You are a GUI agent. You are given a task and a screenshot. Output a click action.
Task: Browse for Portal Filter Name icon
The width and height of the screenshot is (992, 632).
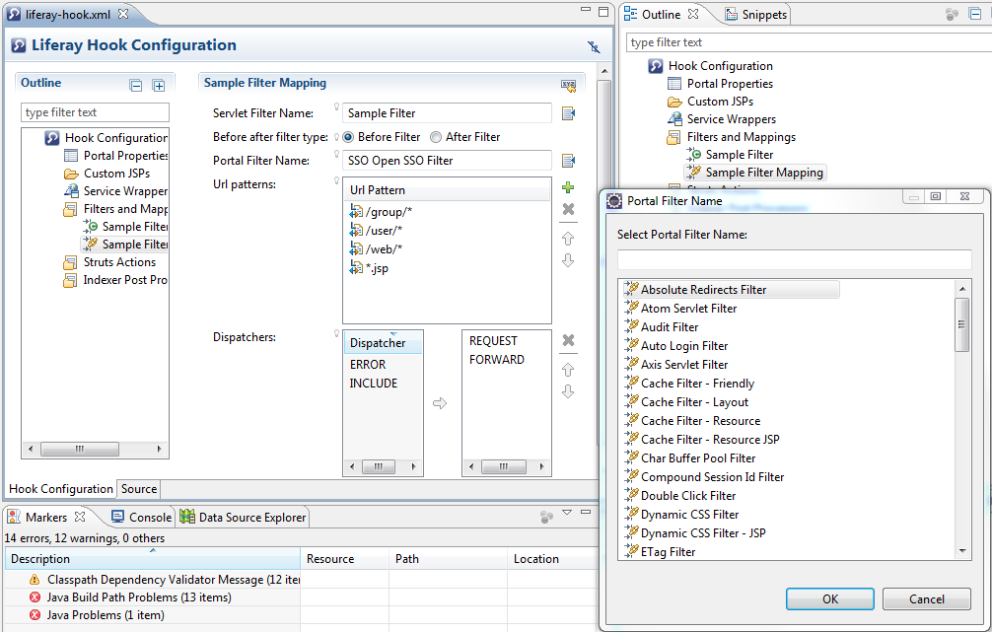click(x=568, y=161)
